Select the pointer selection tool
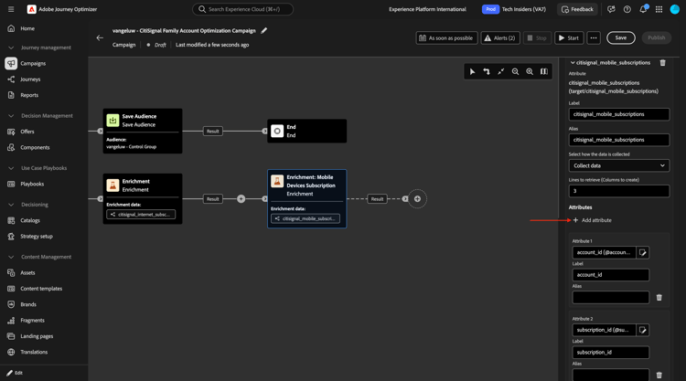686x381 pixels. pos(473,71)
